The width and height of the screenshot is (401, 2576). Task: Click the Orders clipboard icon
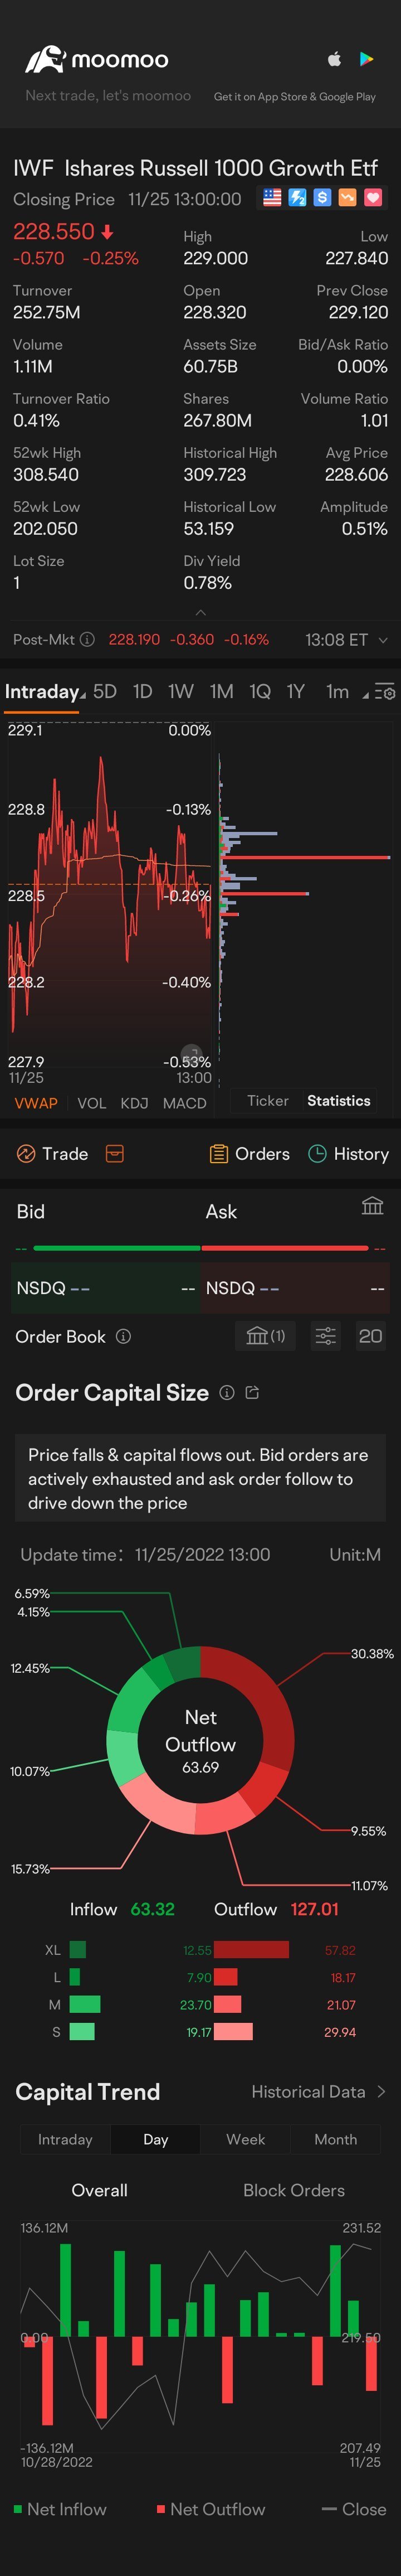pyautogui.click(x=218, y=1153)
